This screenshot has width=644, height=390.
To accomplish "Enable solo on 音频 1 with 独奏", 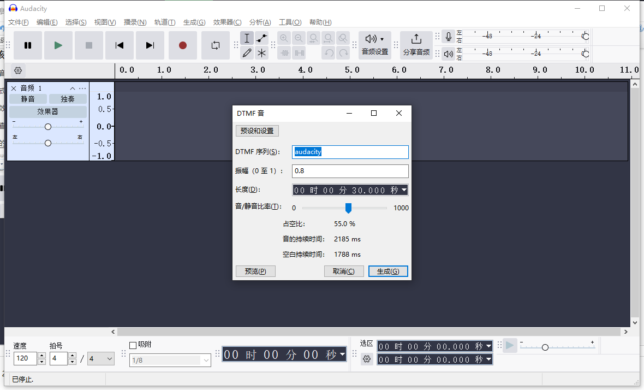I will point(68,98).
